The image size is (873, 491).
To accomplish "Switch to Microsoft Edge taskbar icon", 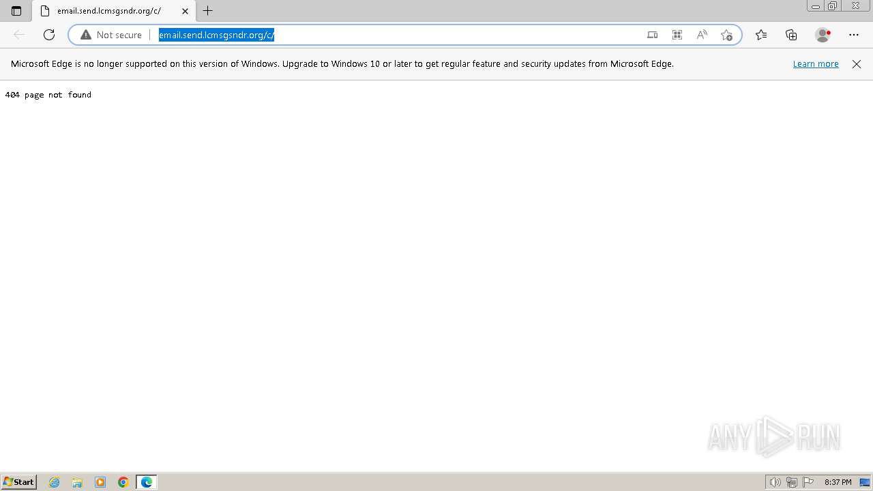I will 147,482.
